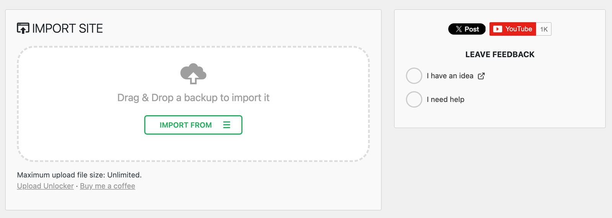Select the "I have an idea" radio
This screenshot has width=612, height=218.
click(x=414, y=76)
